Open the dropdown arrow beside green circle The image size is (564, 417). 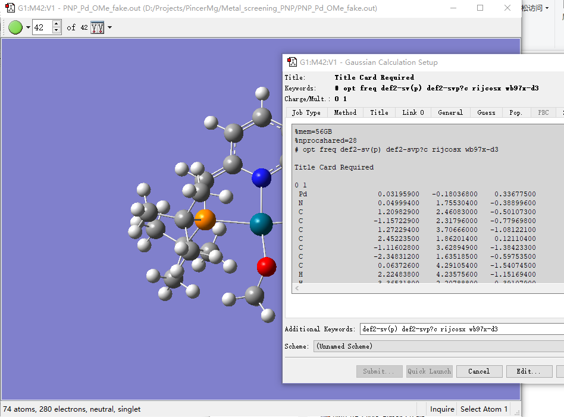tap(27, 28)
